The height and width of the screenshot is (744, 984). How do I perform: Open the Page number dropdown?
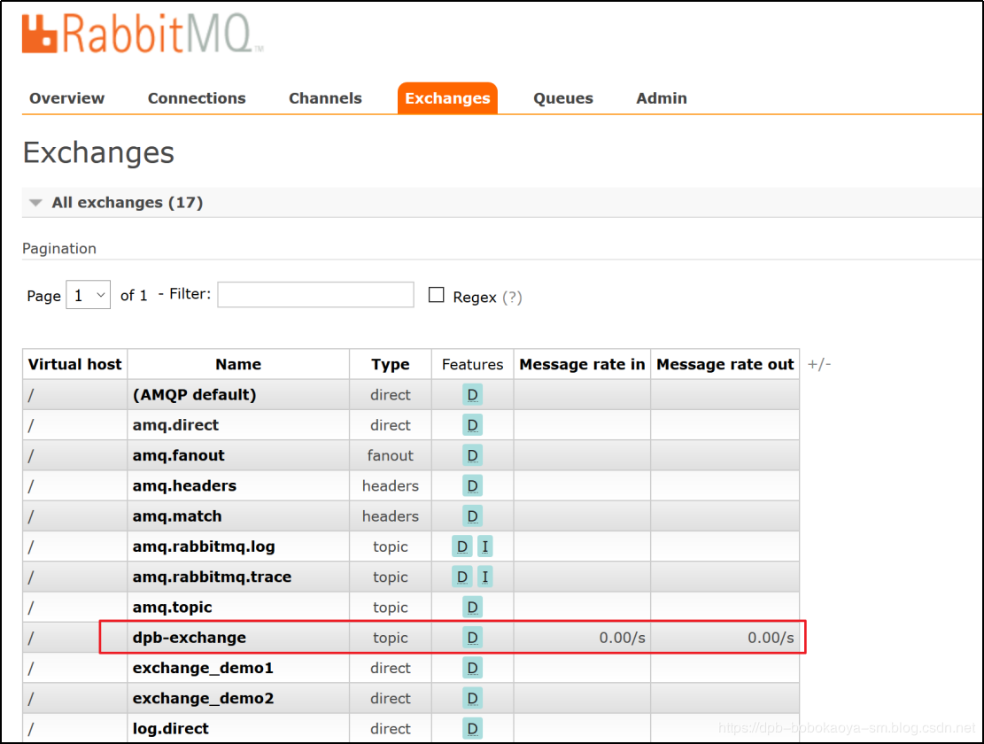[x=89, y=295]
